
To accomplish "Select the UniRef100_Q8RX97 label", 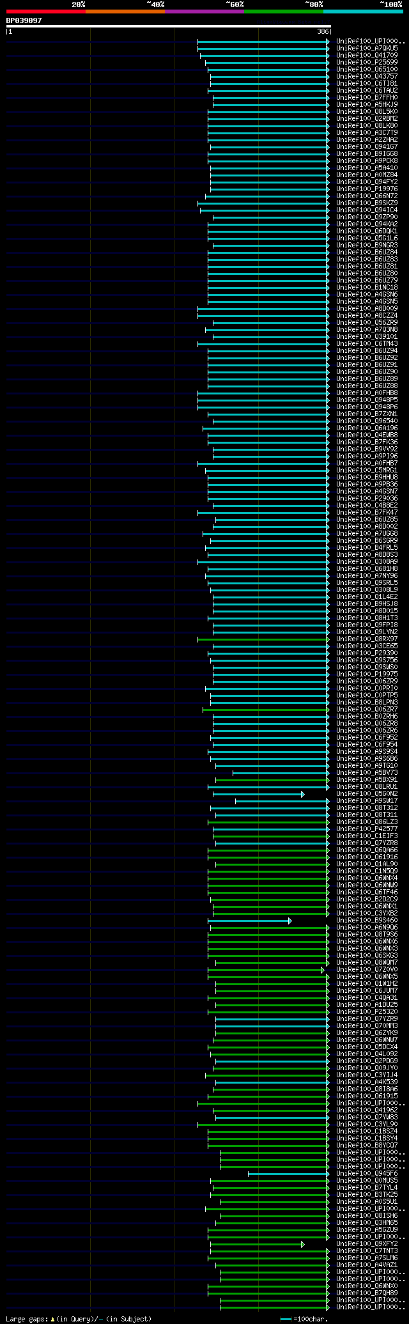I will (367, 639).
